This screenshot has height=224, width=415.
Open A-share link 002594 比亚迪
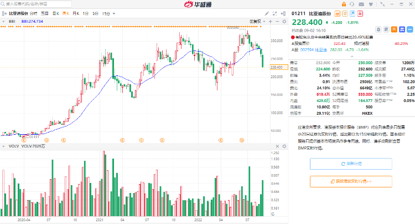click(x=313, y=50)
